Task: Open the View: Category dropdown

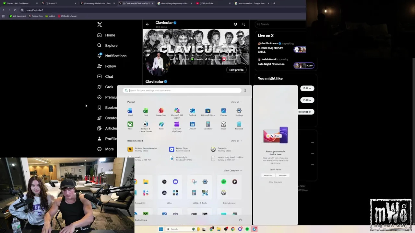Action: click(x=232, y=171)
